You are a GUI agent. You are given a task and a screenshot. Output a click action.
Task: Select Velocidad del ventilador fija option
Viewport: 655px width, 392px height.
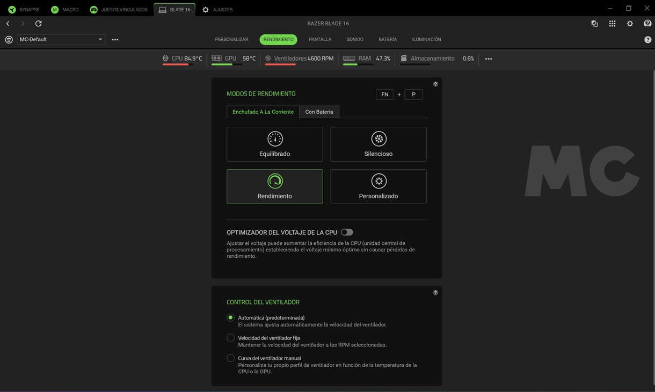coord(230,338)
